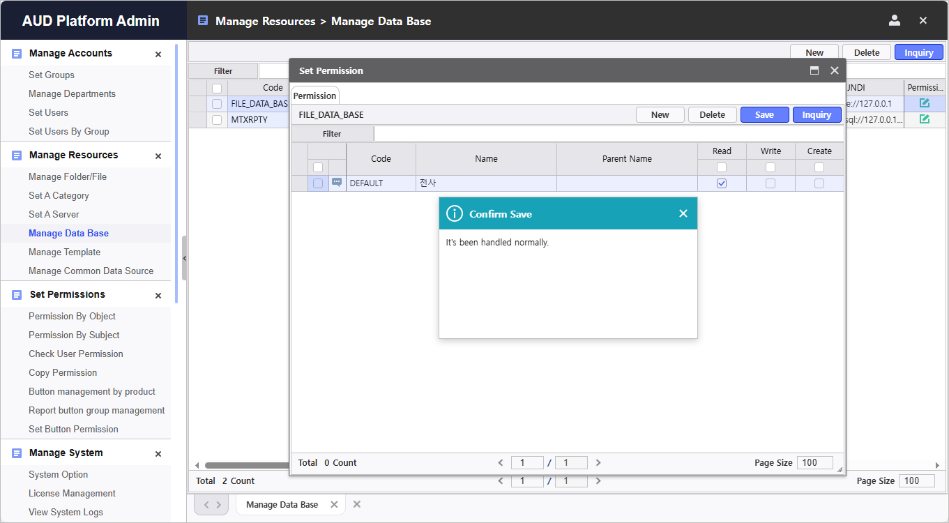
Task: Click the Manage System section icon
Action: [x=17, y=453]
